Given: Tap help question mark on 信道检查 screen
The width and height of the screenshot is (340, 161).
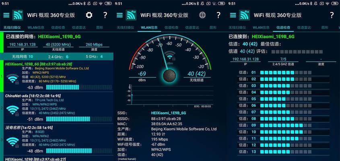Looking at the screenshot, I should (332, 15).
